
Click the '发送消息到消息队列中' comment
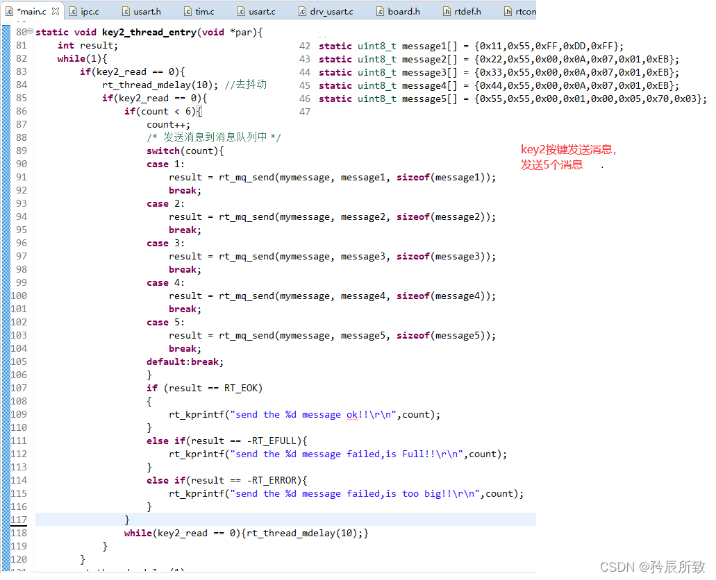point(215,137)
